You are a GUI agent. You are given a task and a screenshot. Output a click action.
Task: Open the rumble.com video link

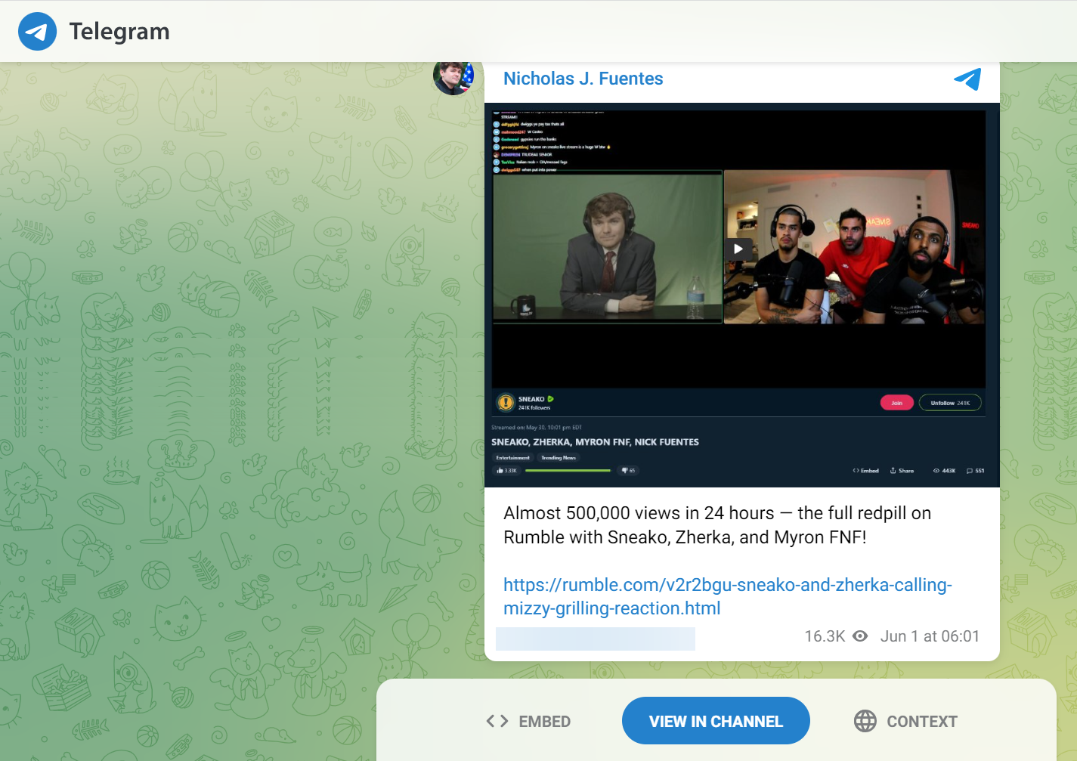pyautogui.click(x=727, y=596)
